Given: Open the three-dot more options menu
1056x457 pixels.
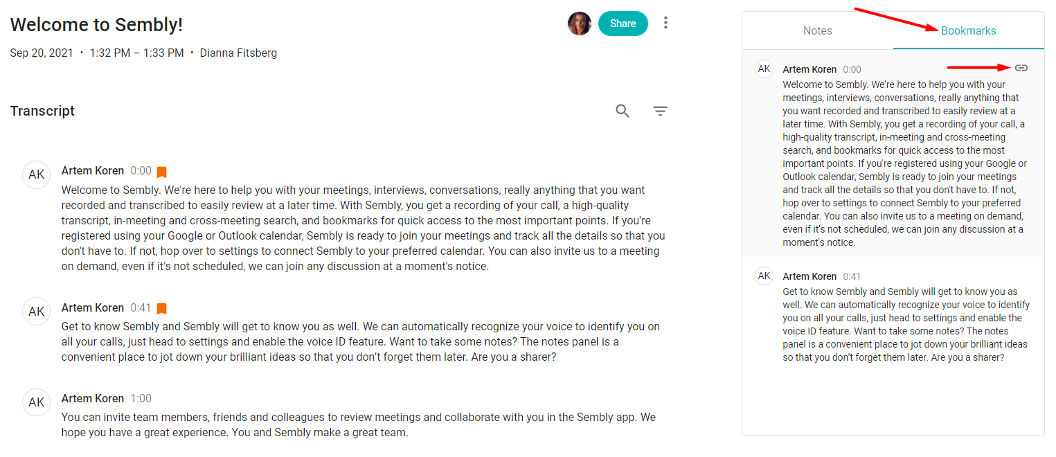Looking at the screenshot, I should [665, 23].
